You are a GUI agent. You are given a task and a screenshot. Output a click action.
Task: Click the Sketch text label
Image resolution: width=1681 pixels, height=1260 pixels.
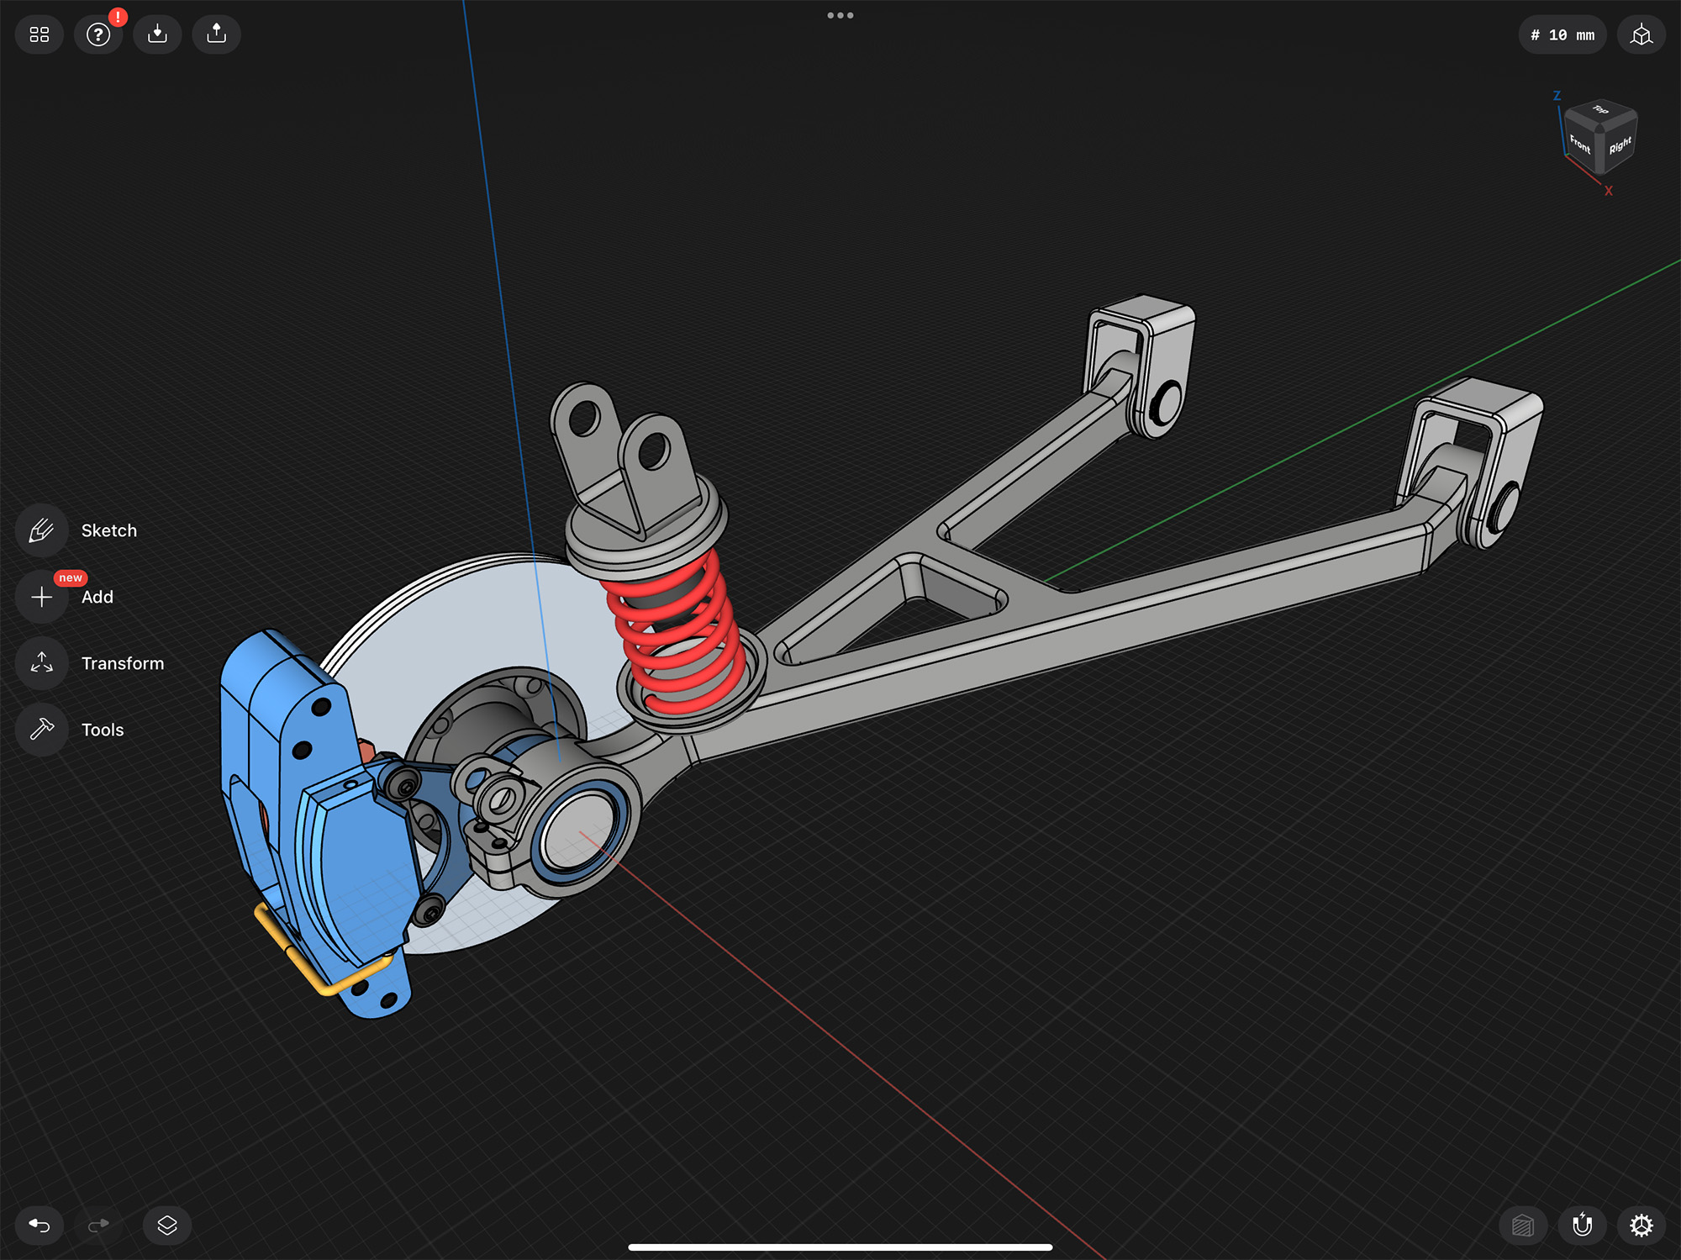pos(109,530)
